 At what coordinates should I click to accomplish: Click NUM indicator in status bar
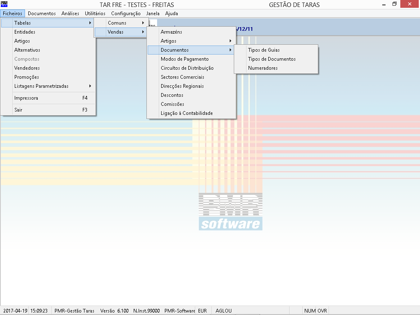pos(310,311)
